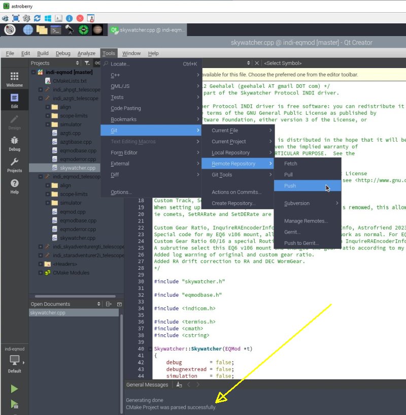Launch the Jupiter planet icon app
The image size is (406, 415).
click(x=97, y=29)
